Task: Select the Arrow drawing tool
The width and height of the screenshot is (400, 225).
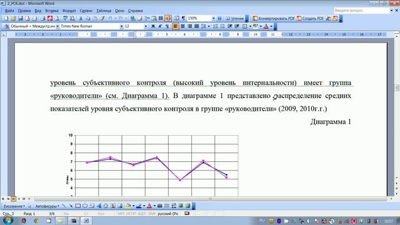Action: point(71,206)
